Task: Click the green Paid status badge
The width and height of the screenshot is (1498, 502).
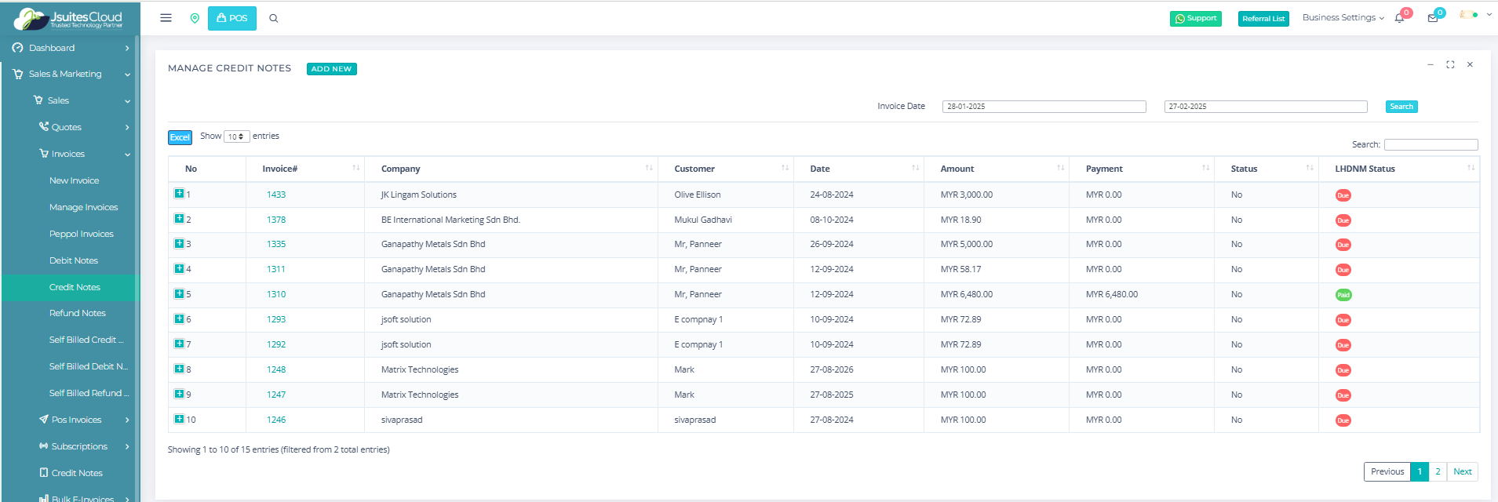Action: pyautogui.click(x=1343, y=295)
